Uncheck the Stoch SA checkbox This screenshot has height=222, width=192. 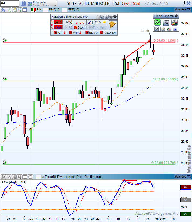102,33
